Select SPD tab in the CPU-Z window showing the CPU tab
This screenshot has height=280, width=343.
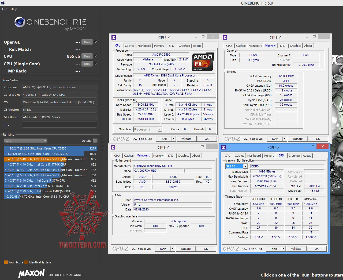[x=171, y=46]
